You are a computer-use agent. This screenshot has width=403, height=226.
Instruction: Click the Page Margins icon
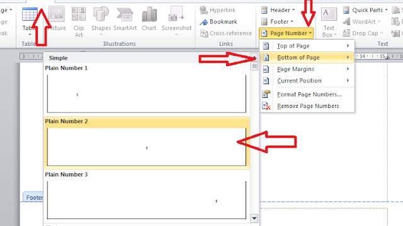(266, 69)
